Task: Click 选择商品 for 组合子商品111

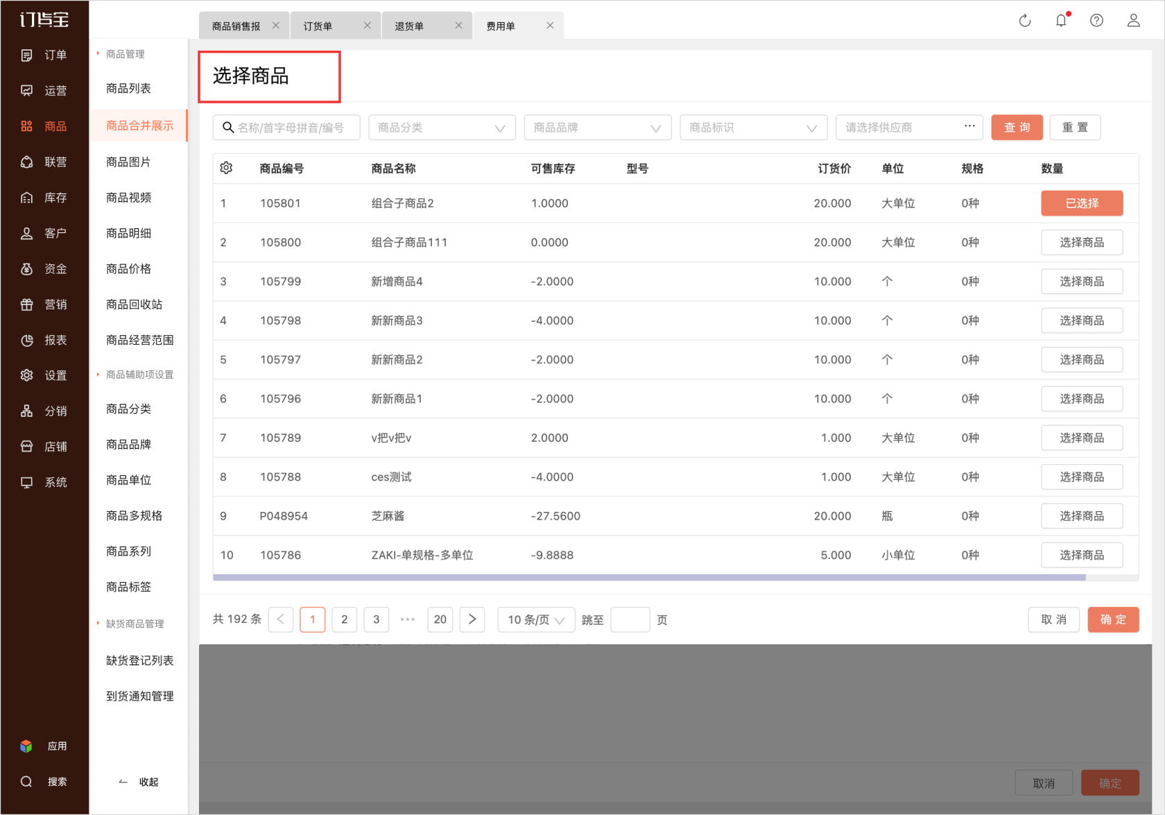Action: coord(1082,242)
